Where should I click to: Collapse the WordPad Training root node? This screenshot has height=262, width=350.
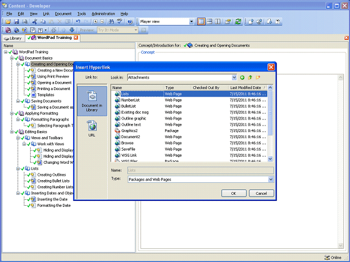point(6,52)
